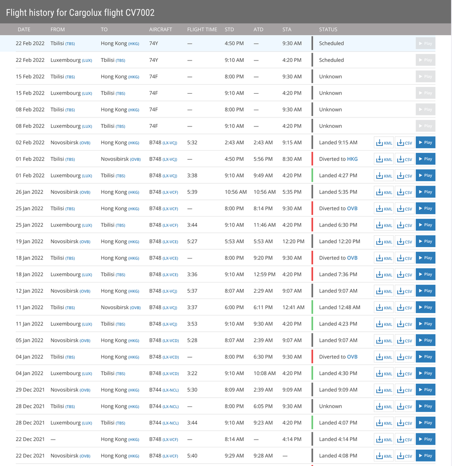This screenshot has height=466, width=452.
Task: Download KML for the 05 Jan 2022 flight
Action: 384,340
